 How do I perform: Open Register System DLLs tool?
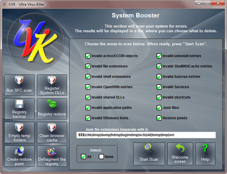point(52,85)
